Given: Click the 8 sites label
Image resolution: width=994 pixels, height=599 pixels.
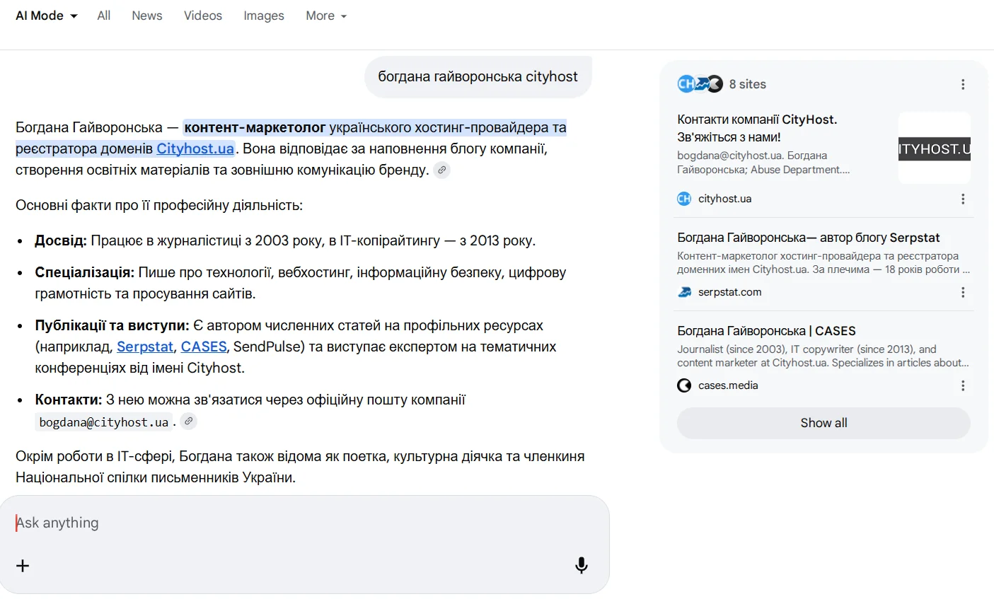Looking at the screenshot, I should (748, 84).
